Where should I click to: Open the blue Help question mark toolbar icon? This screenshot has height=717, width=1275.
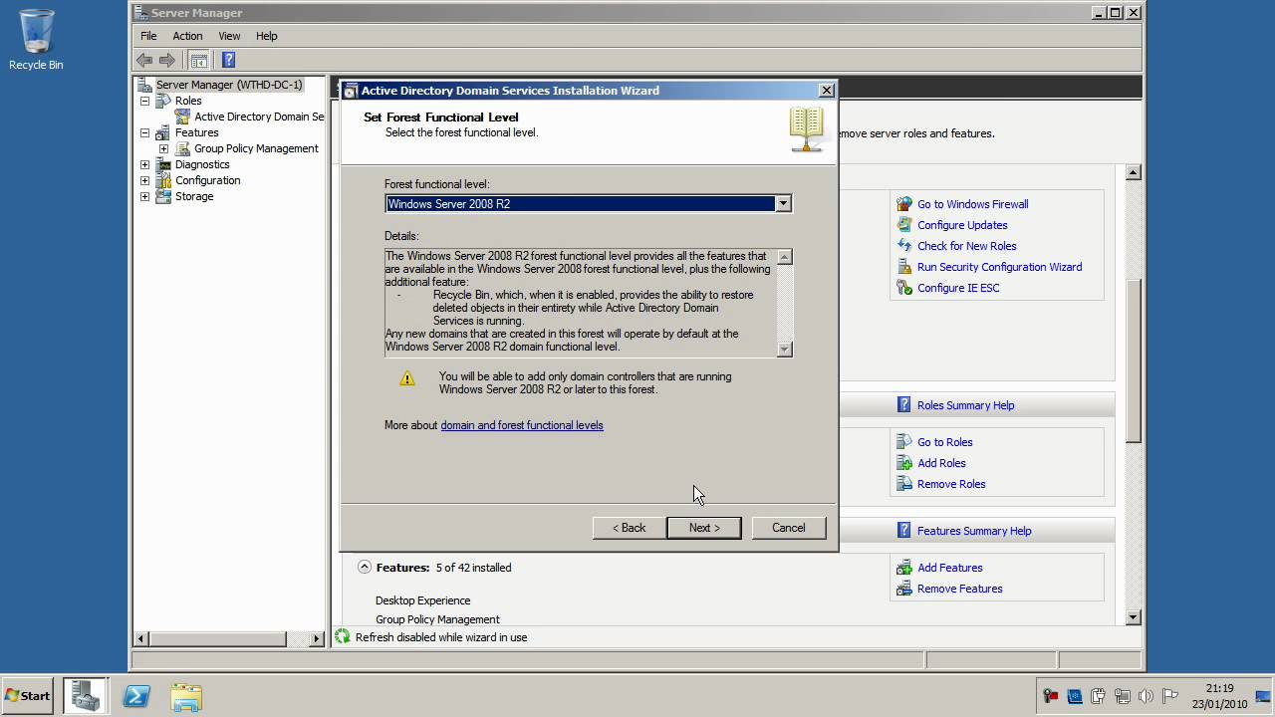point(228,60)
